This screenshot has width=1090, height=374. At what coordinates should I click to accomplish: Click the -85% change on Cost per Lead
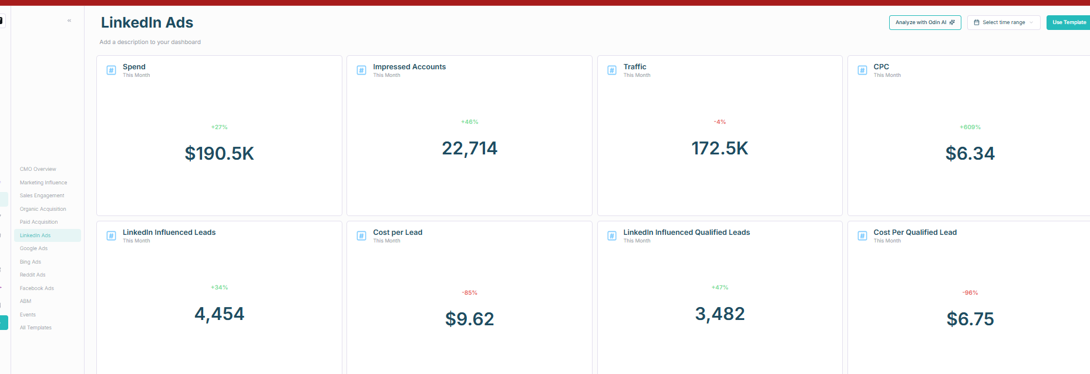pyautogui.click(x=469, y=293)
